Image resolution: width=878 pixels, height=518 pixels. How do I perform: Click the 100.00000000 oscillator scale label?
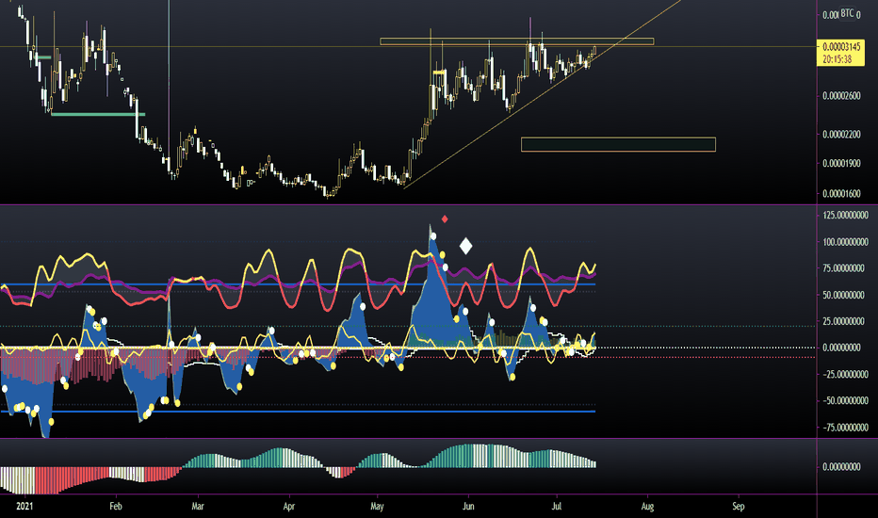coord(846,242)
